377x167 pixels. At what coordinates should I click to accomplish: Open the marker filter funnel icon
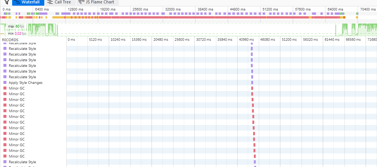point(6,2)
